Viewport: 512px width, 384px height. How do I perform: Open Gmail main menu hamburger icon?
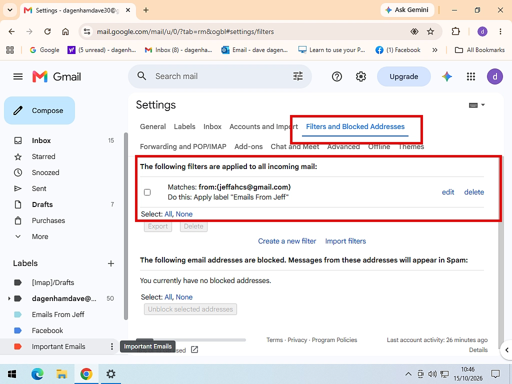point(18,76)
